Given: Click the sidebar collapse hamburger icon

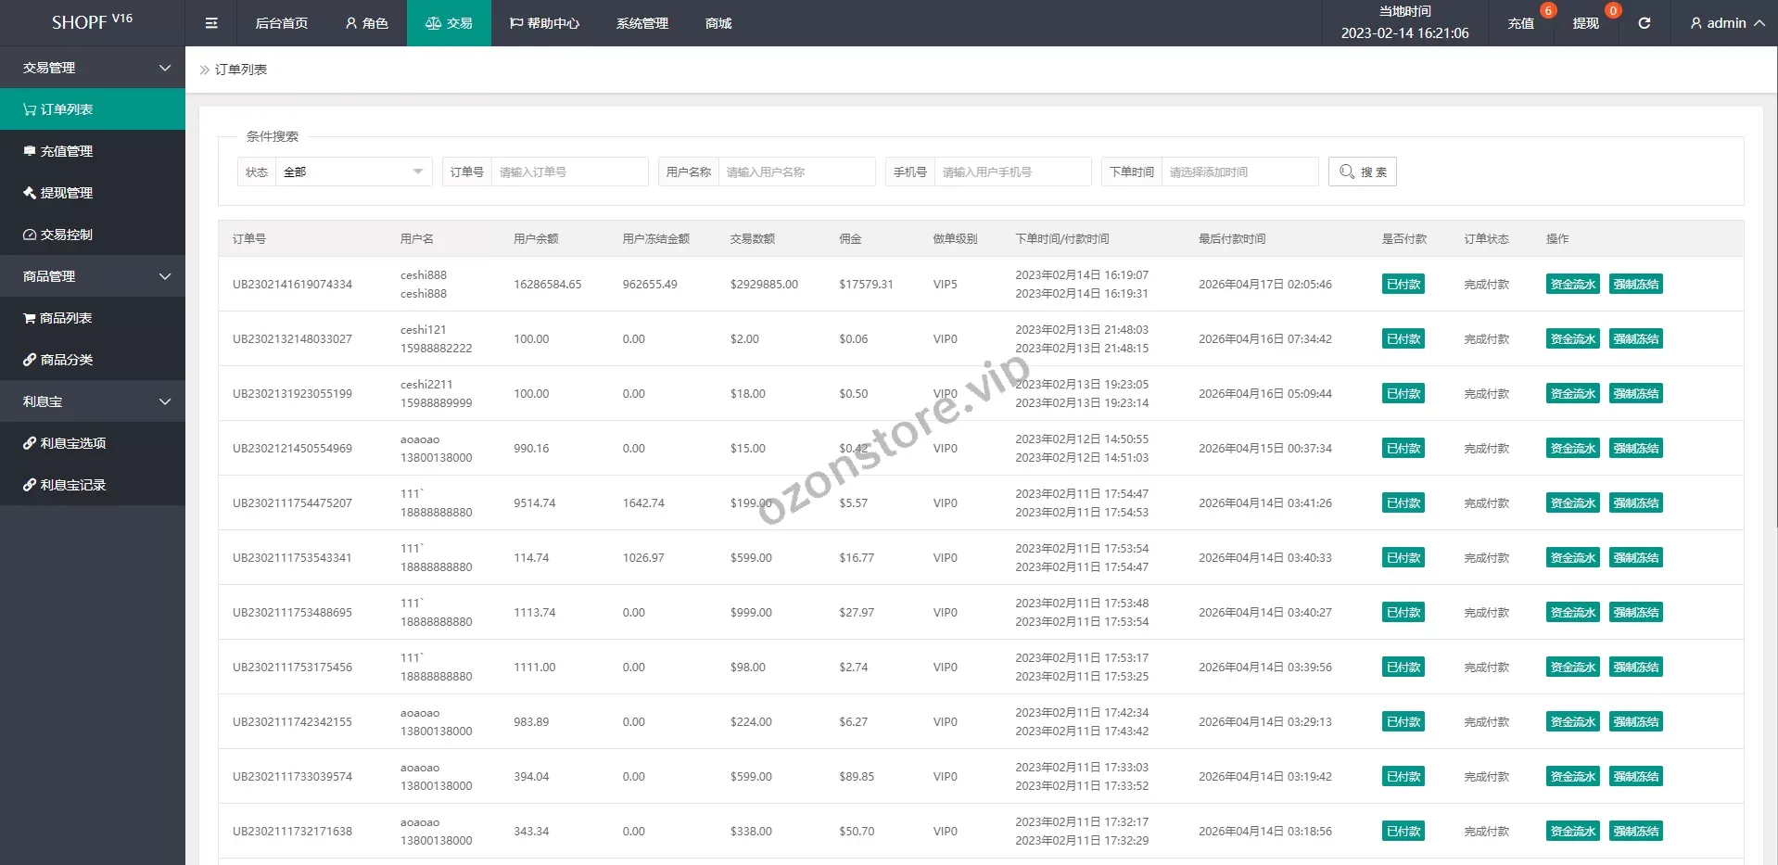Looking at the screenshot, I should coord(211,23).
